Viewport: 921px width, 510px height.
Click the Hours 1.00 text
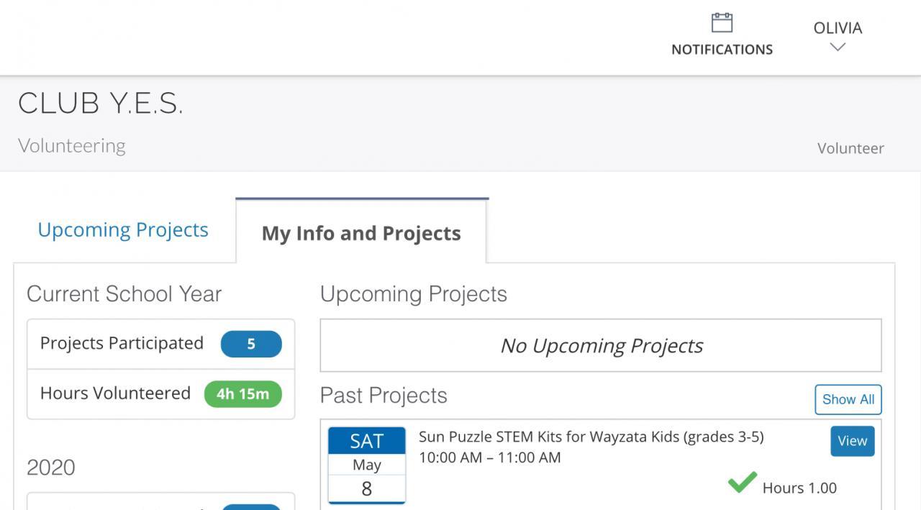pyautogui.click(x=799, y=488)
